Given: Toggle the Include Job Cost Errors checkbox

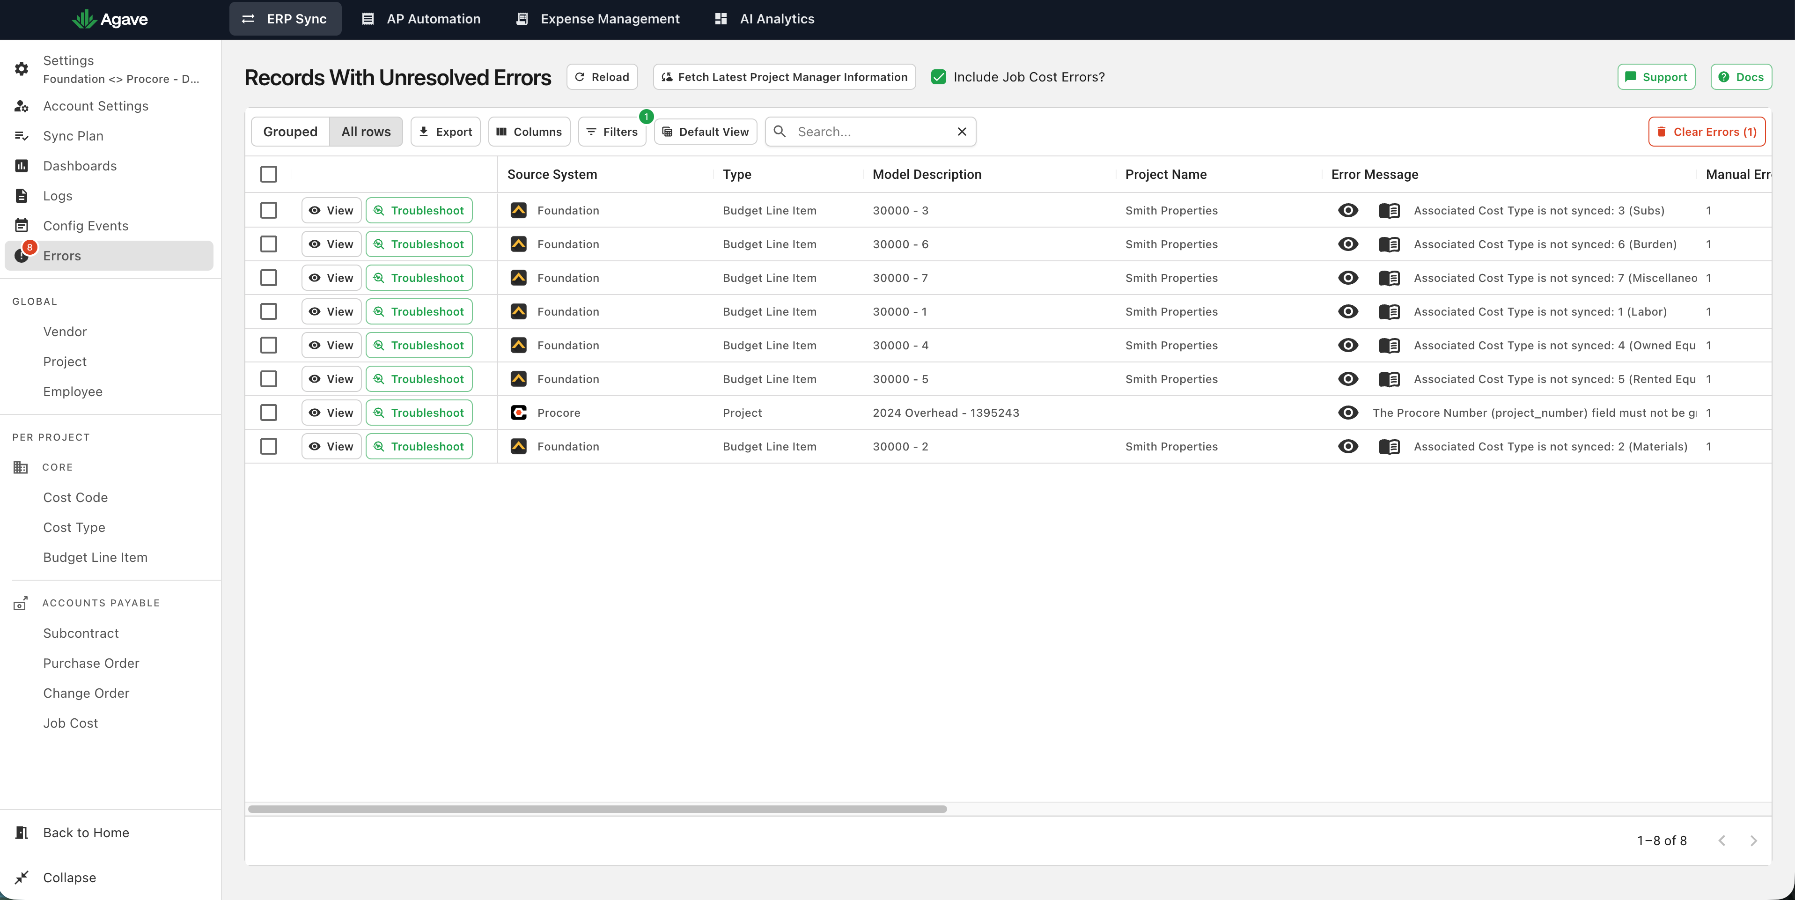Looking at the screenshot, I should coord(939,77).
